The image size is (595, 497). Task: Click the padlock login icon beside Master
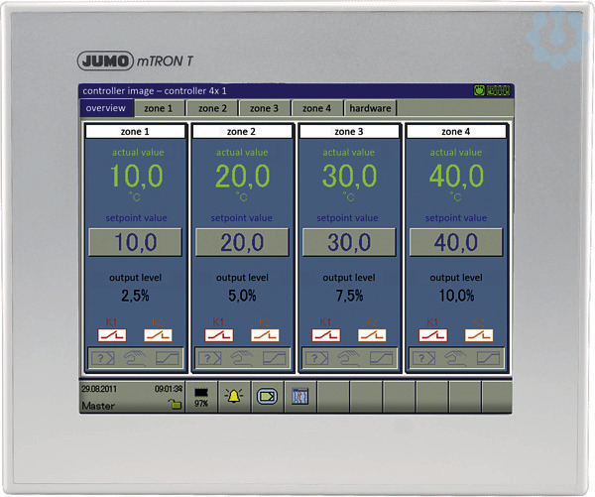(175, 405)
